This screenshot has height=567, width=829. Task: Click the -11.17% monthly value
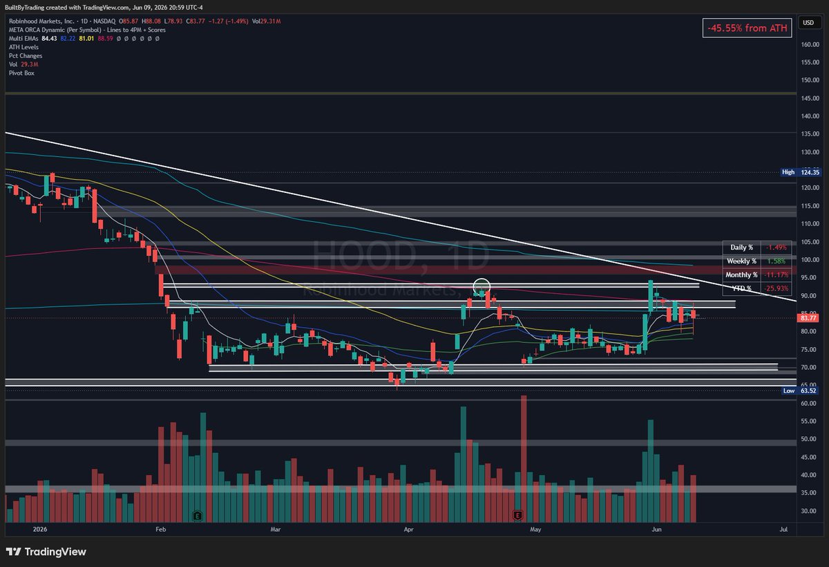pos(776,274)
